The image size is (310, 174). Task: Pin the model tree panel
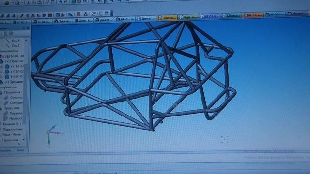(x=23, y=28)
